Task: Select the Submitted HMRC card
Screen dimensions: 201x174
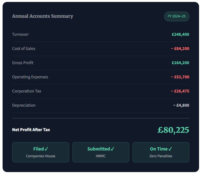Action: [101, 152]
